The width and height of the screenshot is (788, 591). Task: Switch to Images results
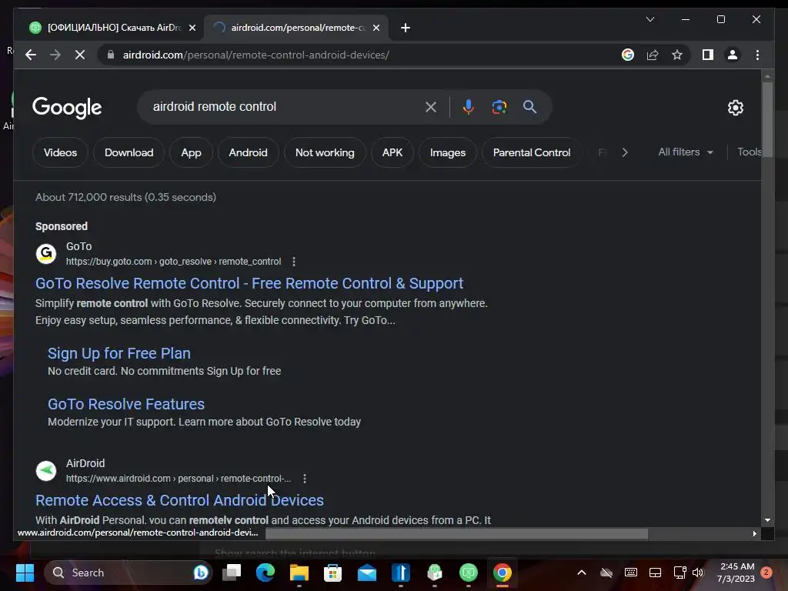448,152
